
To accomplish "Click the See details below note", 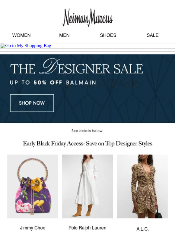I will 87,131.
